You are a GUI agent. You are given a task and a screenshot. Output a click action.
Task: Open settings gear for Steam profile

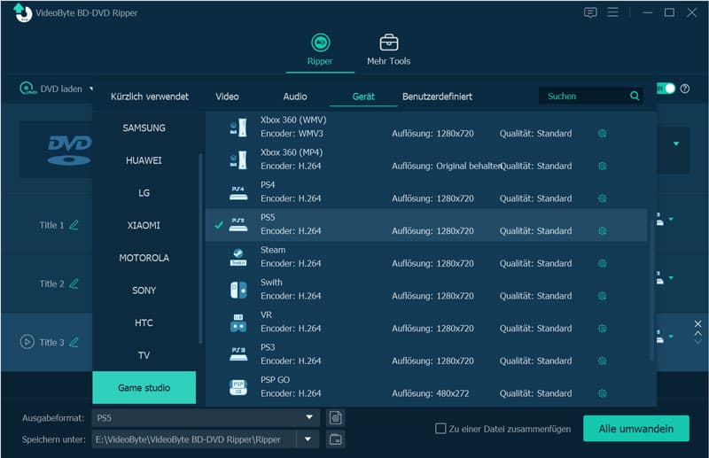pos(602,264)
